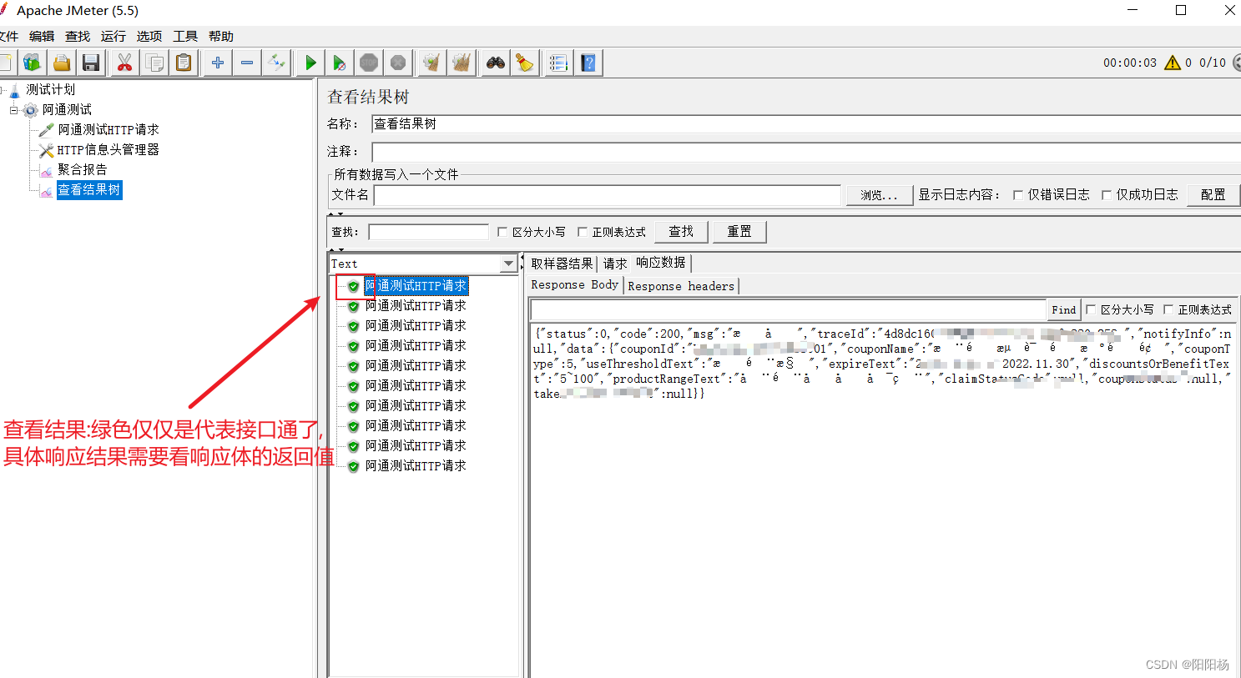Open the Function Helper dialog icon
Image resolution: width=1241 pixels, height=678 pixels.
(x=559, y=63)
